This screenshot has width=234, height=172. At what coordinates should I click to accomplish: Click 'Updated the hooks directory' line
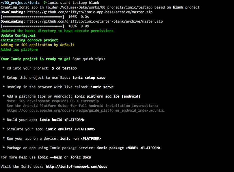(x=57, y=31)
